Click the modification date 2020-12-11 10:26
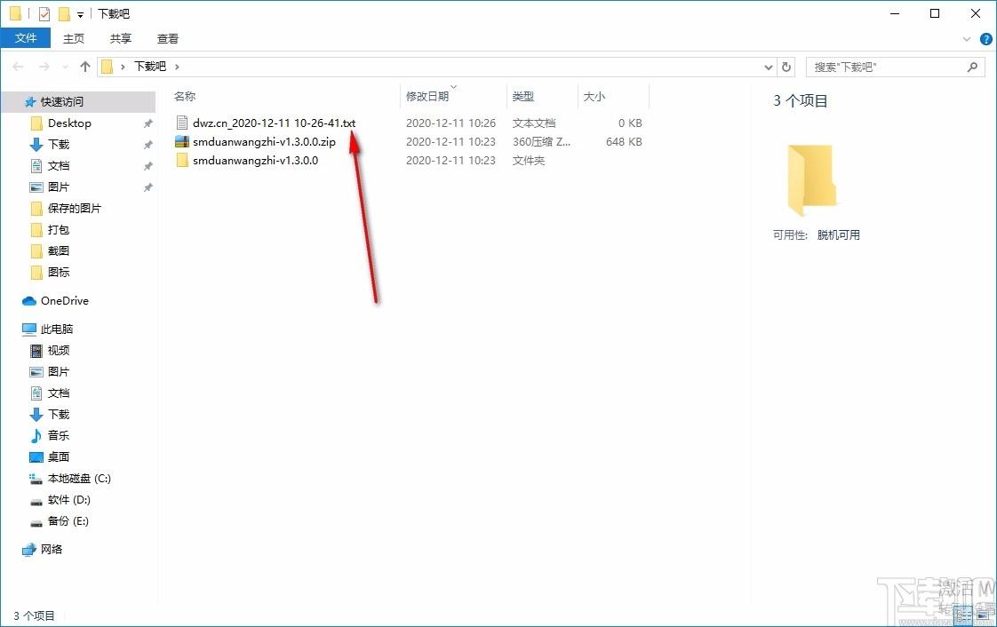This screenshot has height=627, width=997. [x=451, y=123]
